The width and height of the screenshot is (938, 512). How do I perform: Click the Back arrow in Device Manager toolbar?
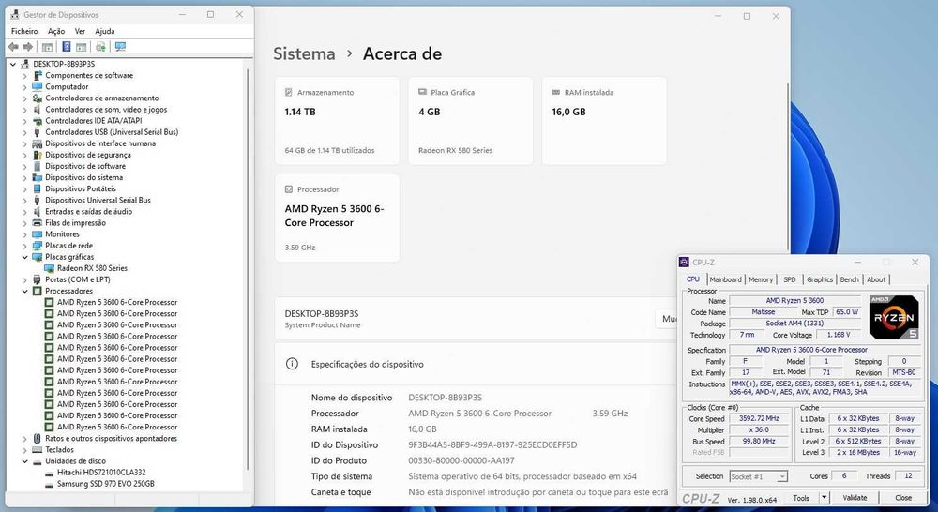coord(13,47)
